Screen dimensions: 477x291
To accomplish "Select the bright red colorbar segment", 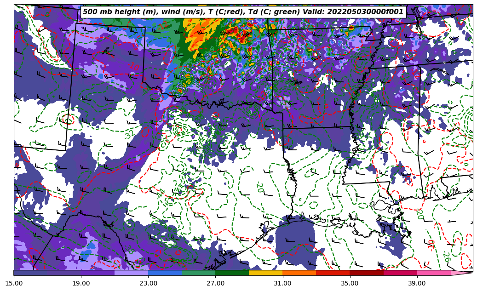I will [333, 273].
